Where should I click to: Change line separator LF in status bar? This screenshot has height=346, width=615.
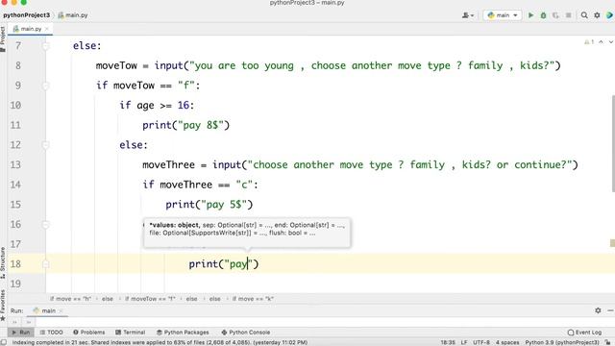pos(464,342)
